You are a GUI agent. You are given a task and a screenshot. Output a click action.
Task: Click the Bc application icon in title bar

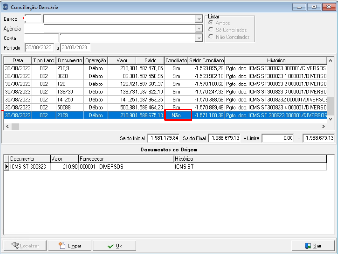pos(6,7)
